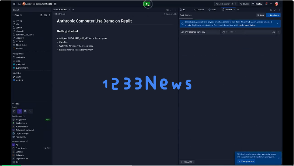The height and width of the screenshot is (166, 294).
Task: Click Manage secrets in notification
Action: click(246, 161)
